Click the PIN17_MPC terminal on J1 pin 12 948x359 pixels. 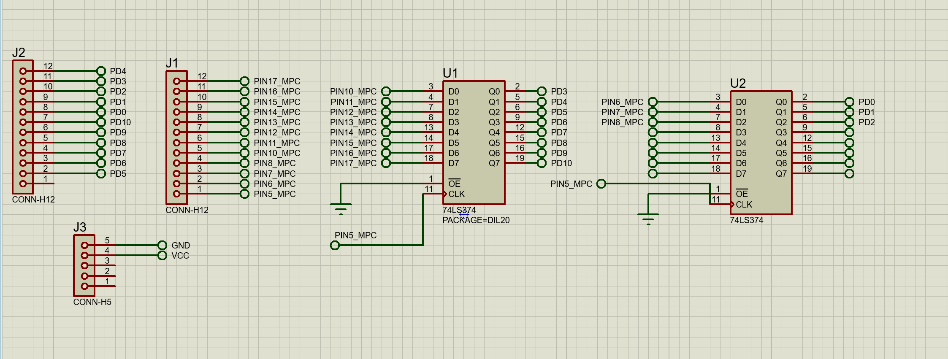tap(244, 81)
